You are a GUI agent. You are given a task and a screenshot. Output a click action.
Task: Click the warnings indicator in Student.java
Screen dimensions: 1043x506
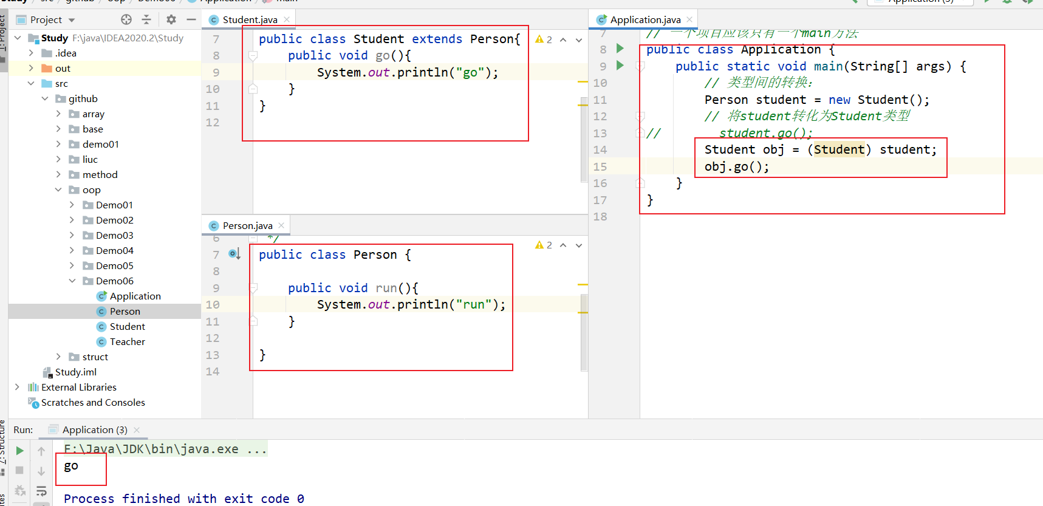click(544, 39)
